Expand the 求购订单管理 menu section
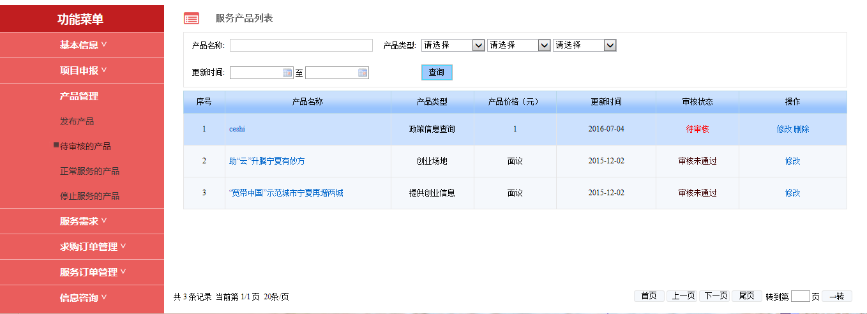The height and width of the screenshot is (314, 867). point(93,246)
